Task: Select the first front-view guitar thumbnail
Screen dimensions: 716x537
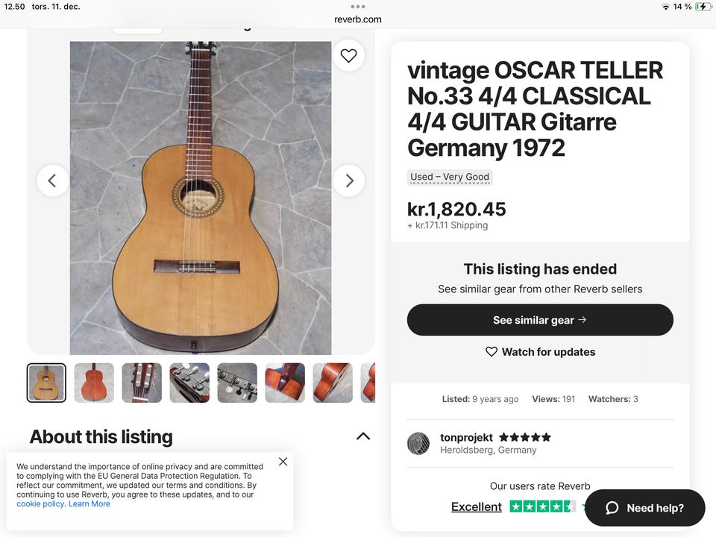Action: click(46, 383)
